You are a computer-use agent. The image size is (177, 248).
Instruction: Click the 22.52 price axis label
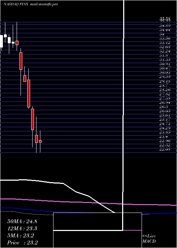click(x=165, y=145)
